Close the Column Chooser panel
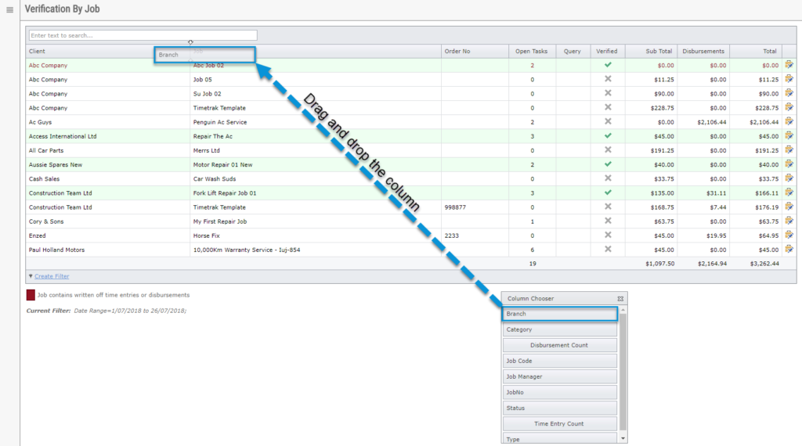 point(620,299)
